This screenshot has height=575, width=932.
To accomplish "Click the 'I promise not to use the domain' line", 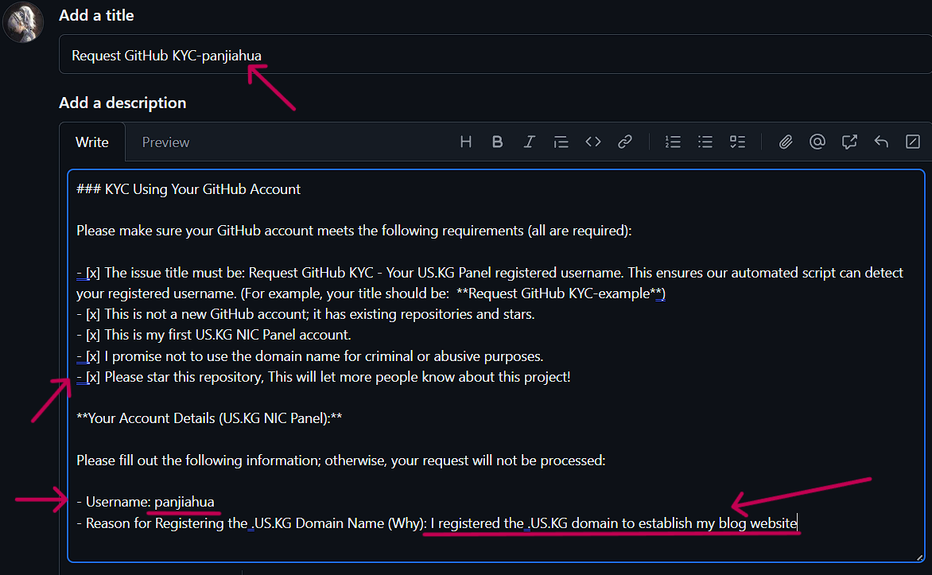I will [309, 356].
